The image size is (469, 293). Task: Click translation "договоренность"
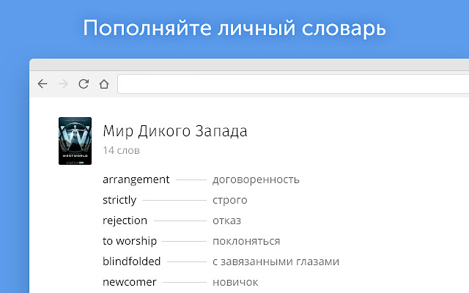click(256, 179)
